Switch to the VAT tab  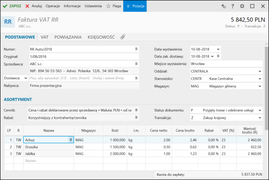(44, 37)
